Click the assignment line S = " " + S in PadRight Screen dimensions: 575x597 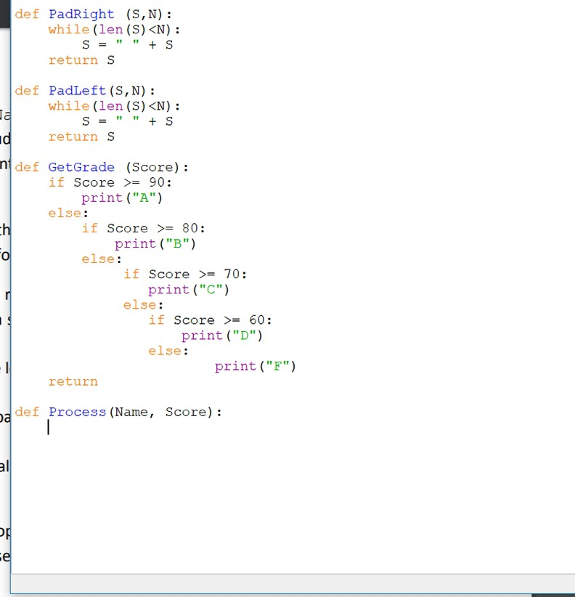(128, 45)
